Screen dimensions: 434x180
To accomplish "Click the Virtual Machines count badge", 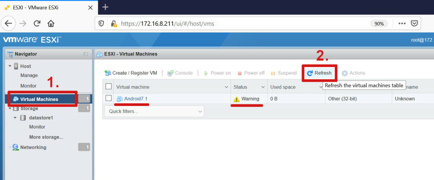I will point(84,99).
